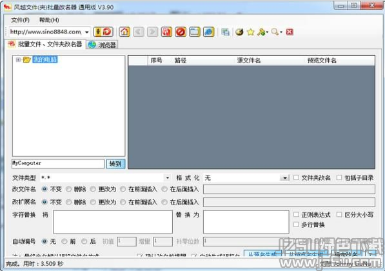Viewport: 385px width, 271px height.
Task: Click the MyComputer path input field
Action: (58, 164)
